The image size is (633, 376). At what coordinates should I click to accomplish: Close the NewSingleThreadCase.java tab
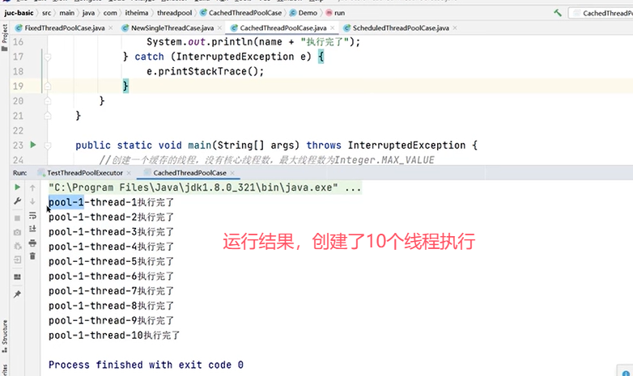click(219, 27)
